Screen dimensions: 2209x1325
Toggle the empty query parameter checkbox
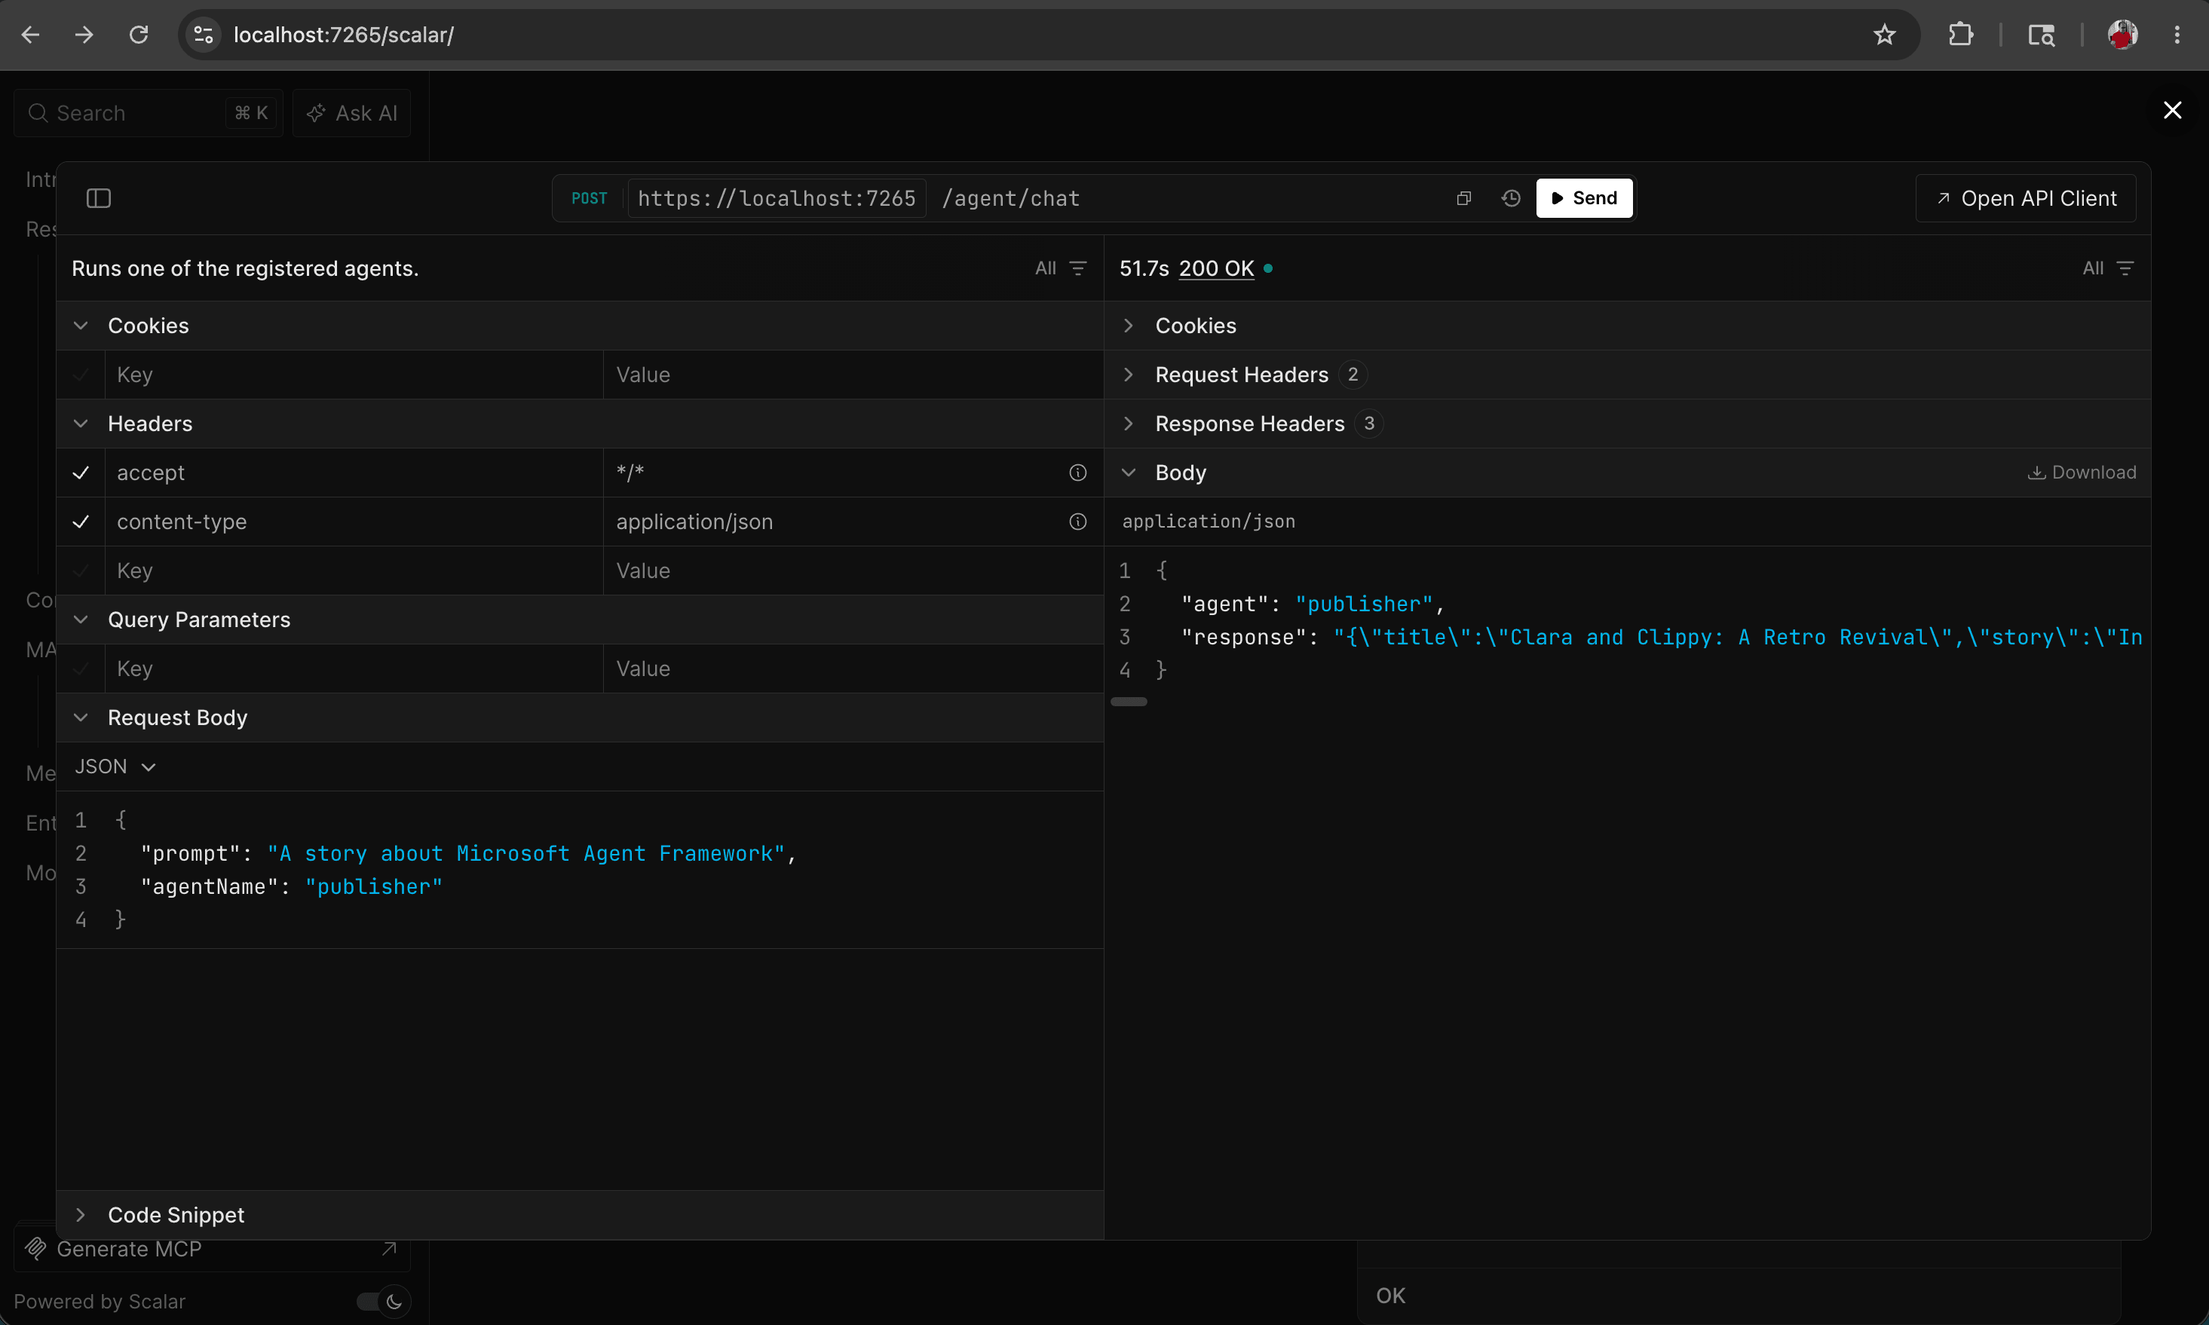pos(81,669)
